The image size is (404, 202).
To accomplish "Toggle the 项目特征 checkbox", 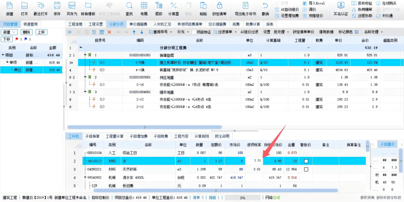I will point(194,32).
